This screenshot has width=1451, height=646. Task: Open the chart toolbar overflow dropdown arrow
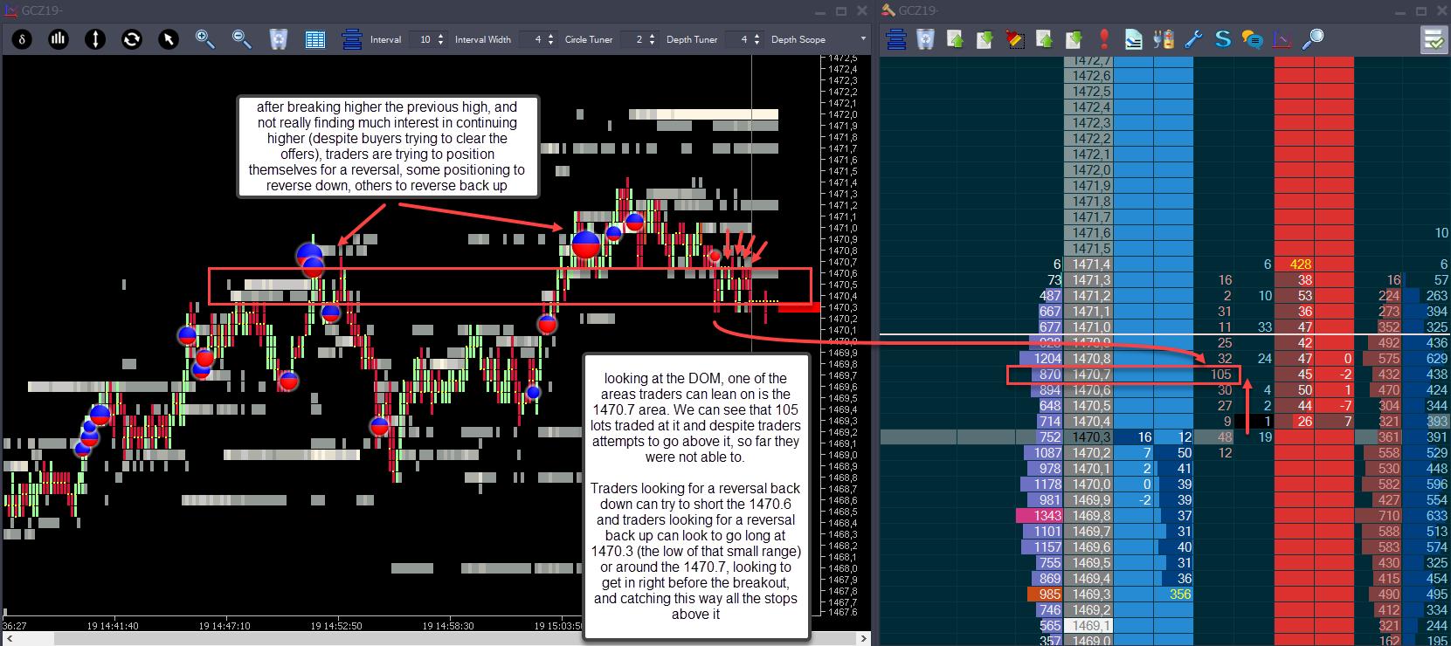(864, 38)
